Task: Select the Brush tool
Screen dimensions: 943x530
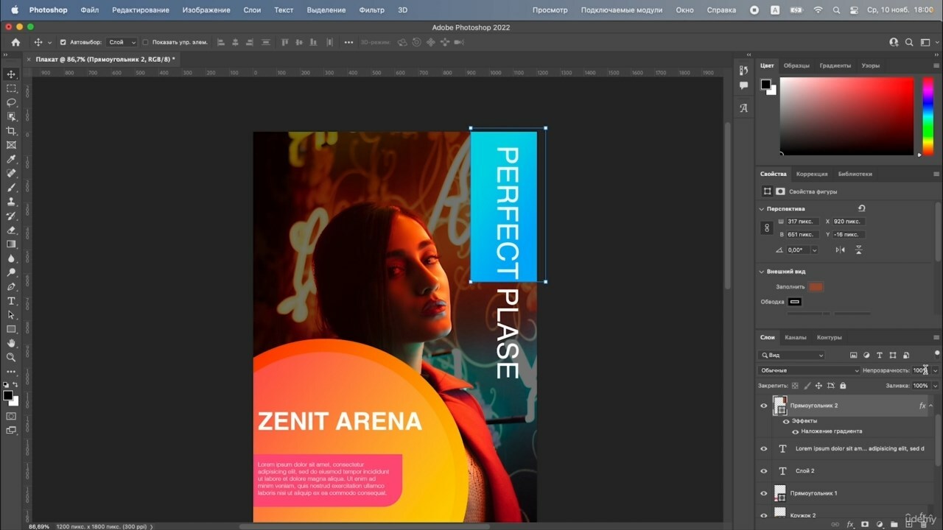Action: pos(11,188)
